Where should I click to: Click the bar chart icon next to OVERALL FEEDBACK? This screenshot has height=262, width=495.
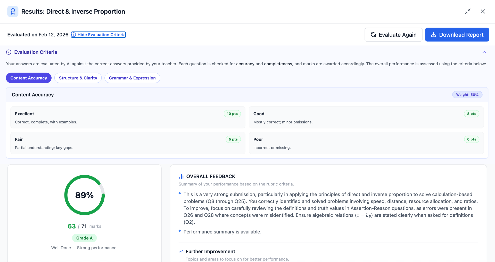(181, 176)
